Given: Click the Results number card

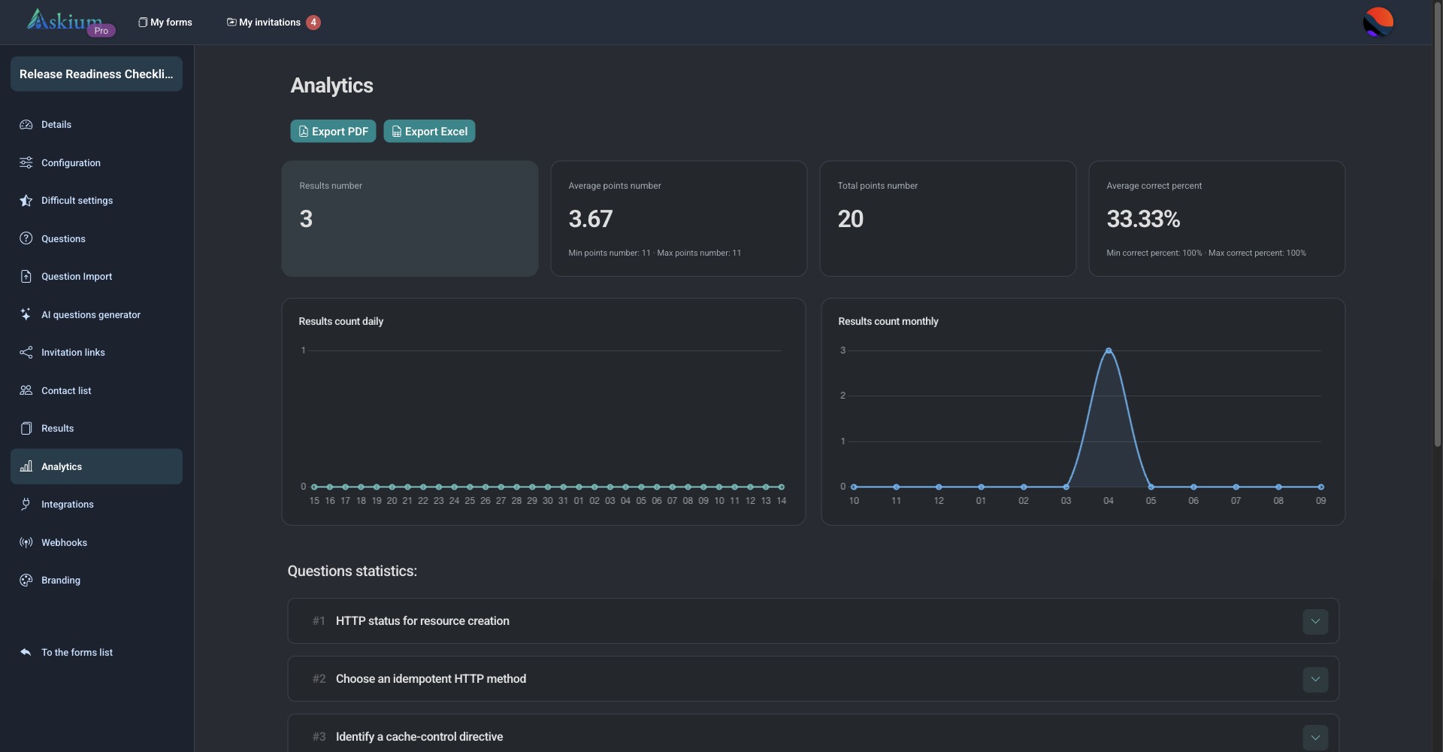Looking at the screenshot, I should pos(410,219).
